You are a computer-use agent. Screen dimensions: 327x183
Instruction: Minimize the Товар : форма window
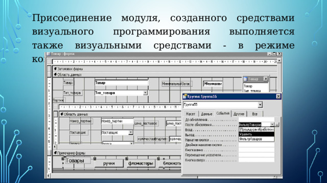(269, 54)
